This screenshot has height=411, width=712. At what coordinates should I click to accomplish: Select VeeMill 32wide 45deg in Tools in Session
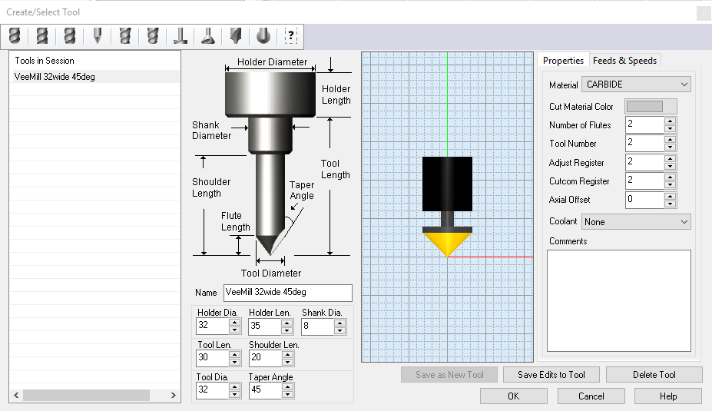pyautogui.click(x=94, y=77)
